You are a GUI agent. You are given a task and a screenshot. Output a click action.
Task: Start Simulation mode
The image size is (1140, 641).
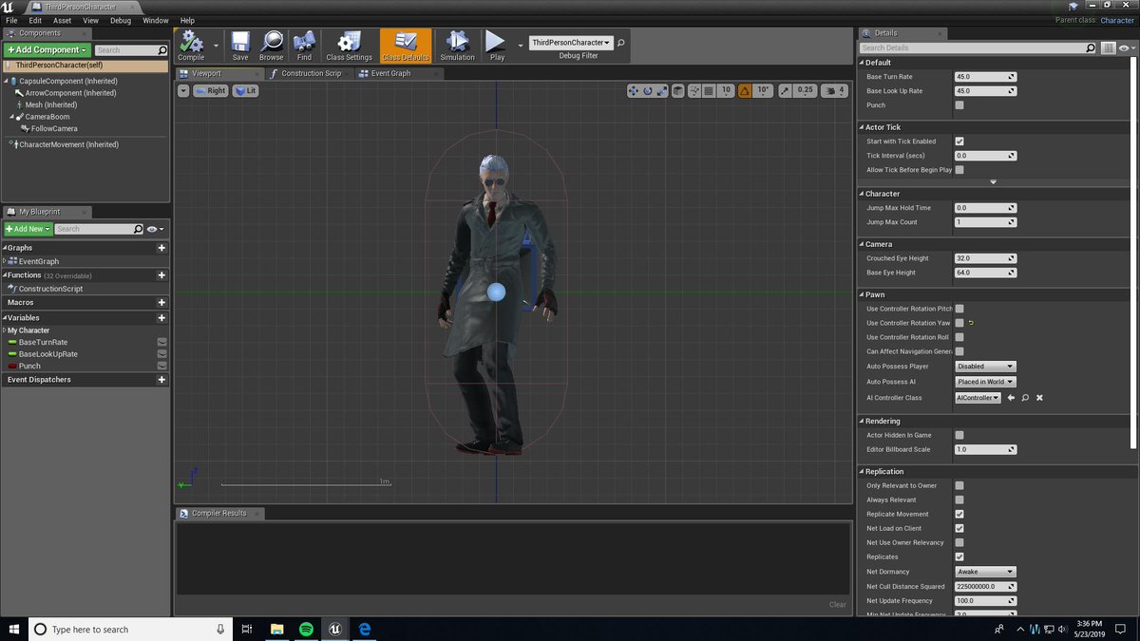pos(457,45)
